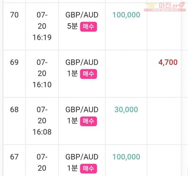Click the 마진 watermark logo
188x176 pixels.
(x=165, y=7)
